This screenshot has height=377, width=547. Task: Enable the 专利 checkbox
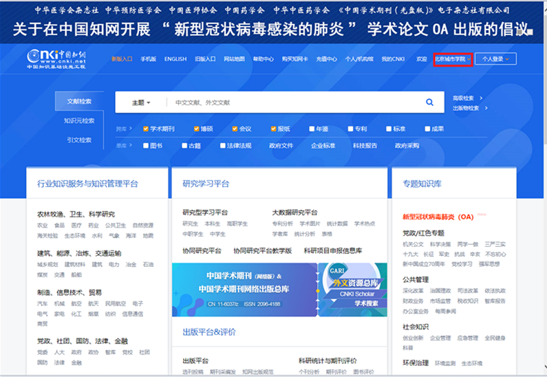coord(351,129)
